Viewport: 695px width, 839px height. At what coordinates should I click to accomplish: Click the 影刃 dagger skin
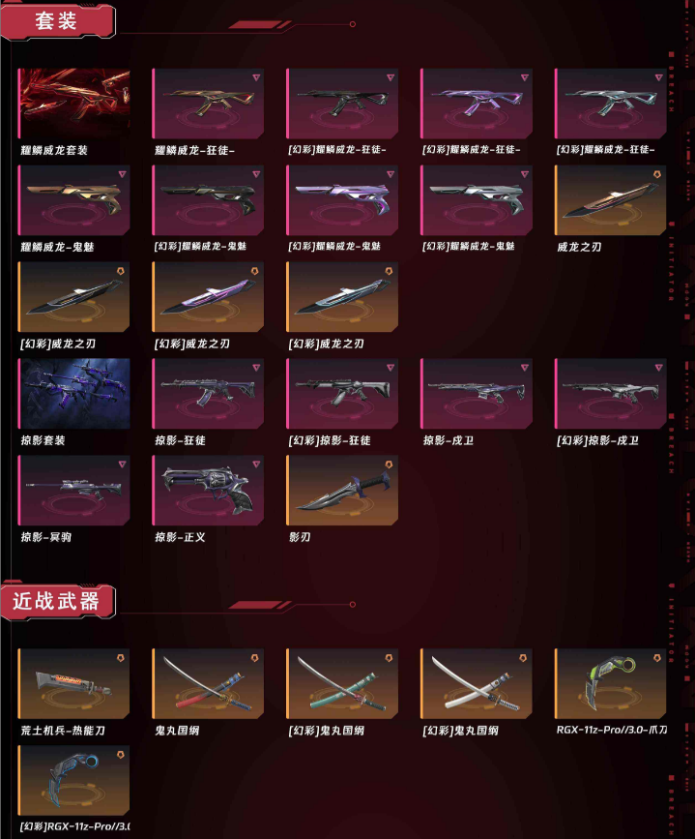point(342,491)
